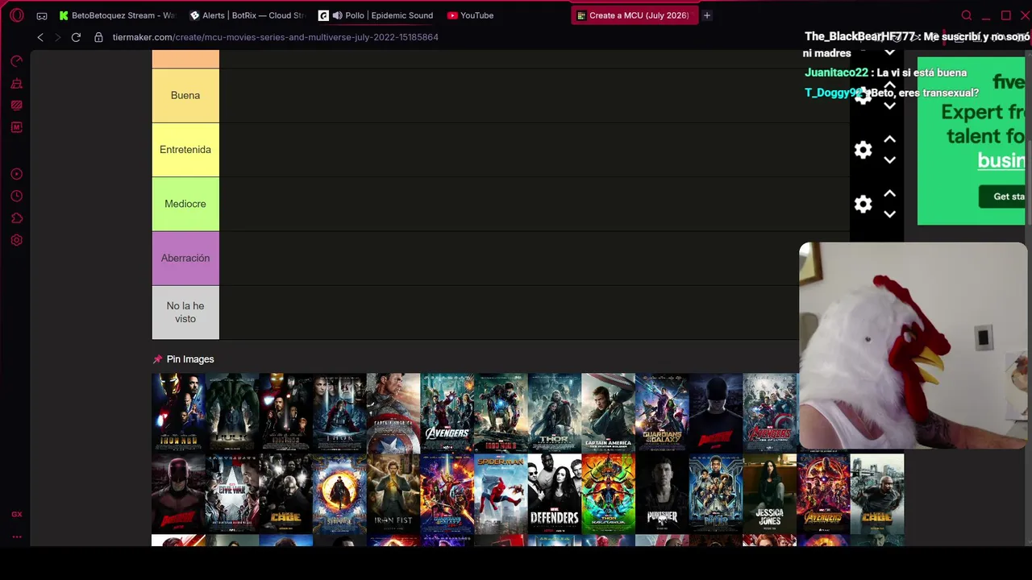Screen dimensions: 1032x580
Task: Move Entretenida tier up
Action: pyautogui.click(x=889, y=139)
